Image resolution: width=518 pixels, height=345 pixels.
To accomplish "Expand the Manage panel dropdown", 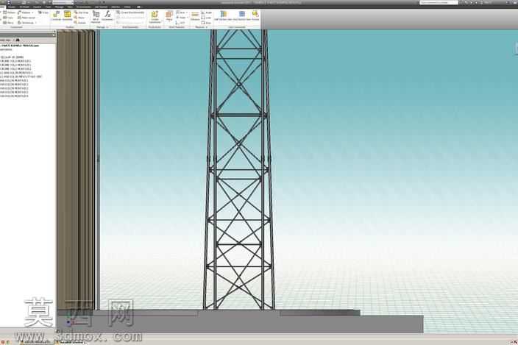I will pyautogui.click(x=107, y=27).
